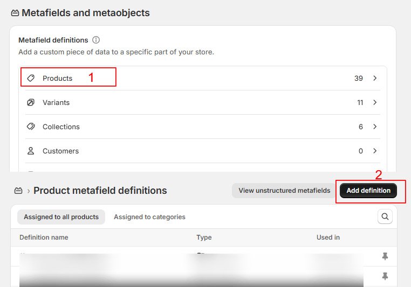The height and width of the screenshot is (287, 411).
Task: Switch to Assigned to categories tab
Action: (149, 217)
